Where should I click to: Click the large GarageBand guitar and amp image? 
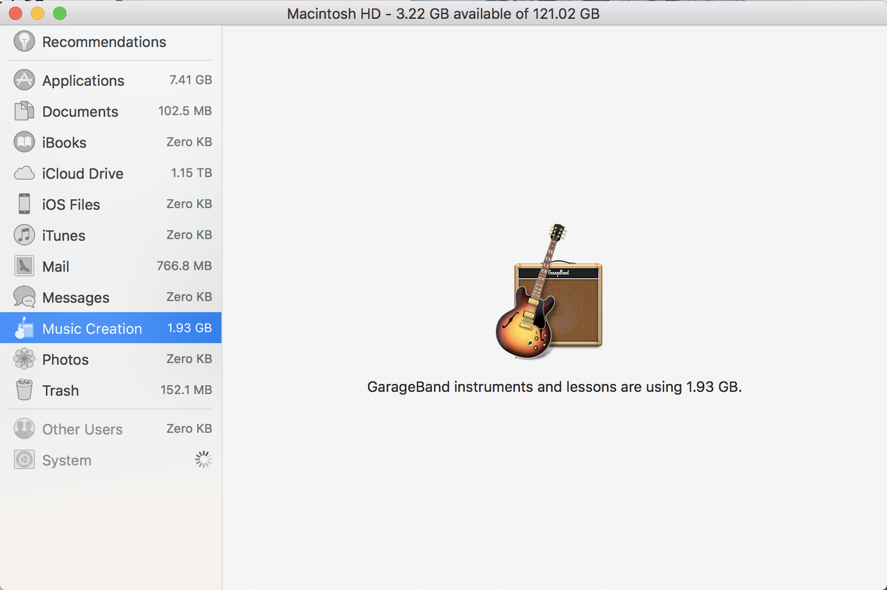tap(549, 291)
